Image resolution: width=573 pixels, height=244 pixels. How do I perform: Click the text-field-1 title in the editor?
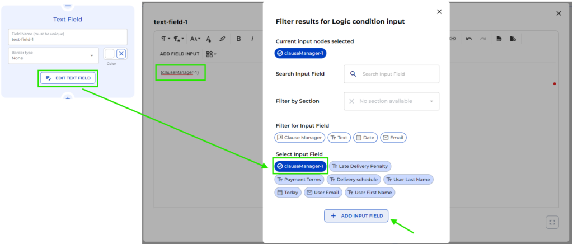171,22
